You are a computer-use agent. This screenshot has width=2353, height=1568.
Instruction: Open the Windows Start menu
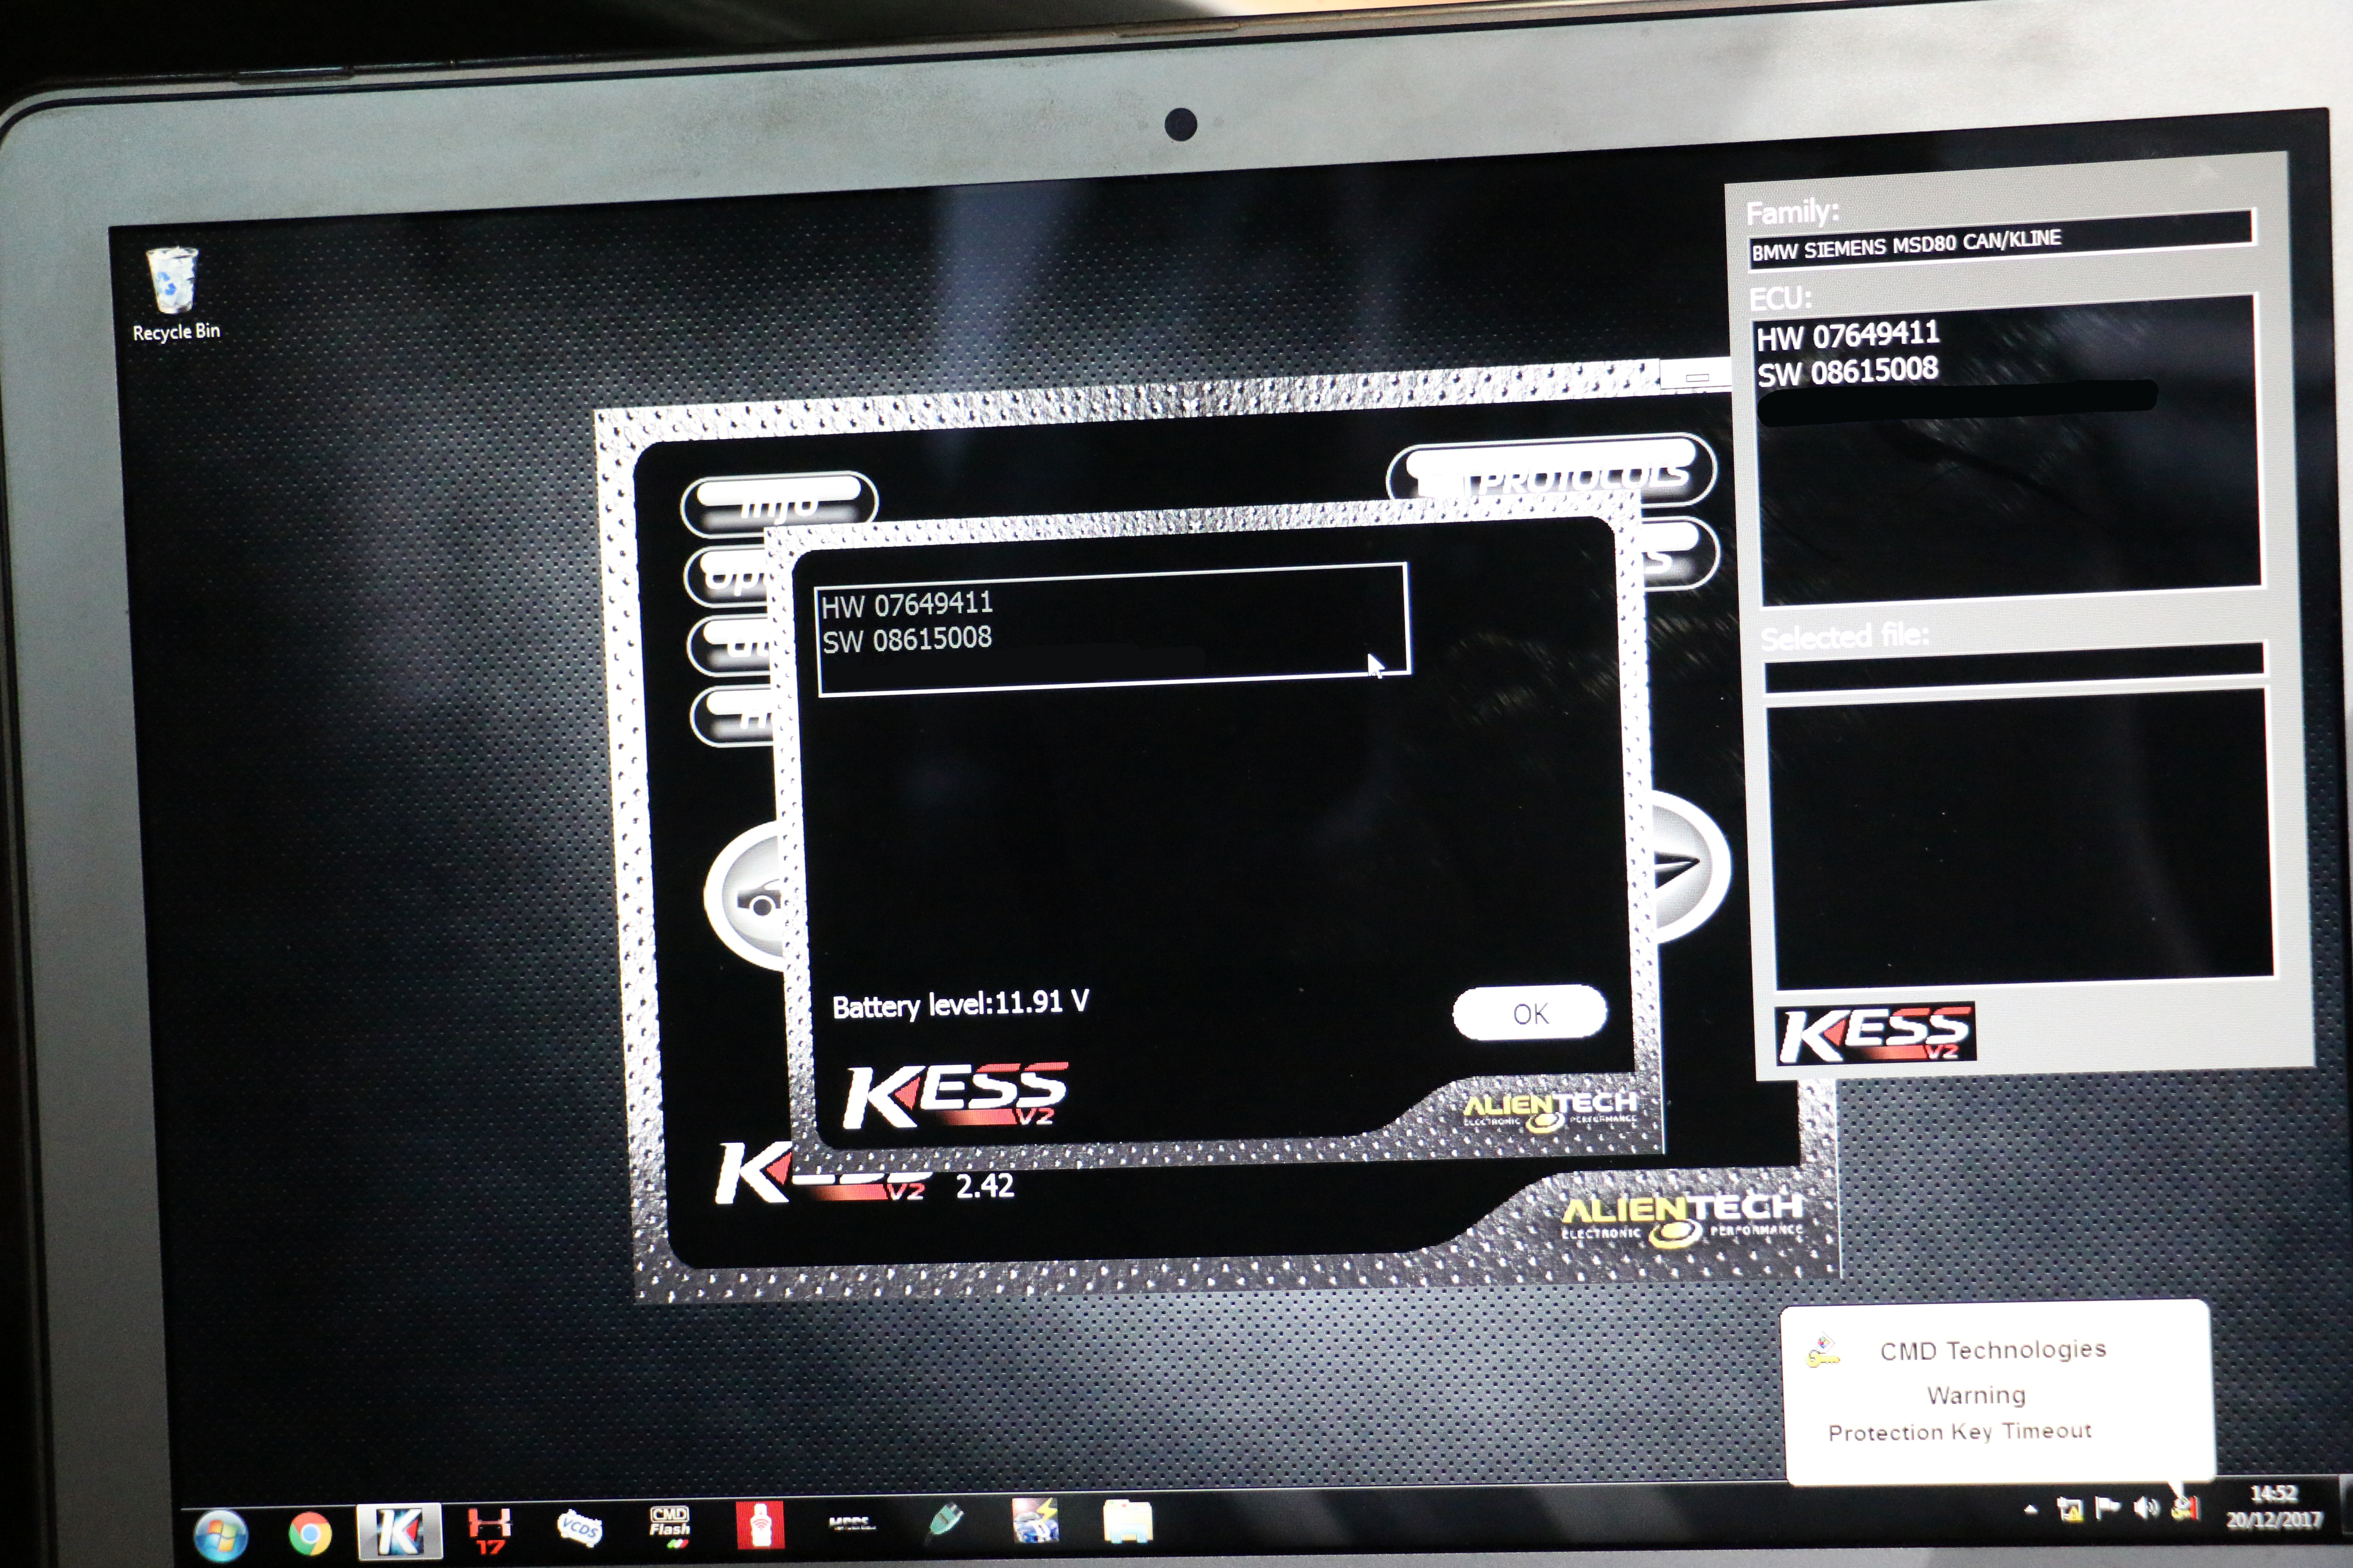pos(220,1535)
